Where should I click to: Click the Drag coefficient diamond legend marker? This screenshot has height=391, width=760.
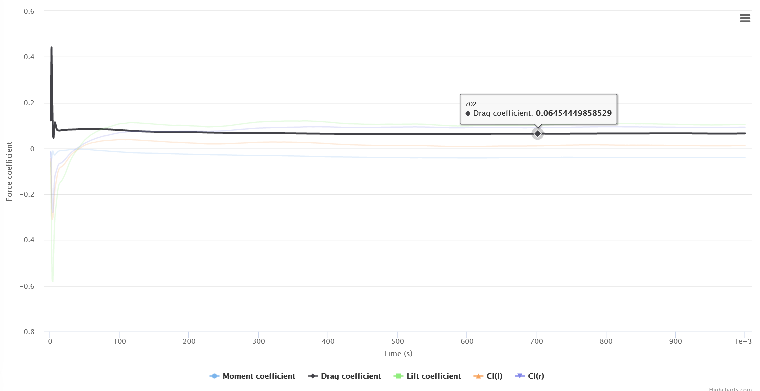click(x=313, y=376)
